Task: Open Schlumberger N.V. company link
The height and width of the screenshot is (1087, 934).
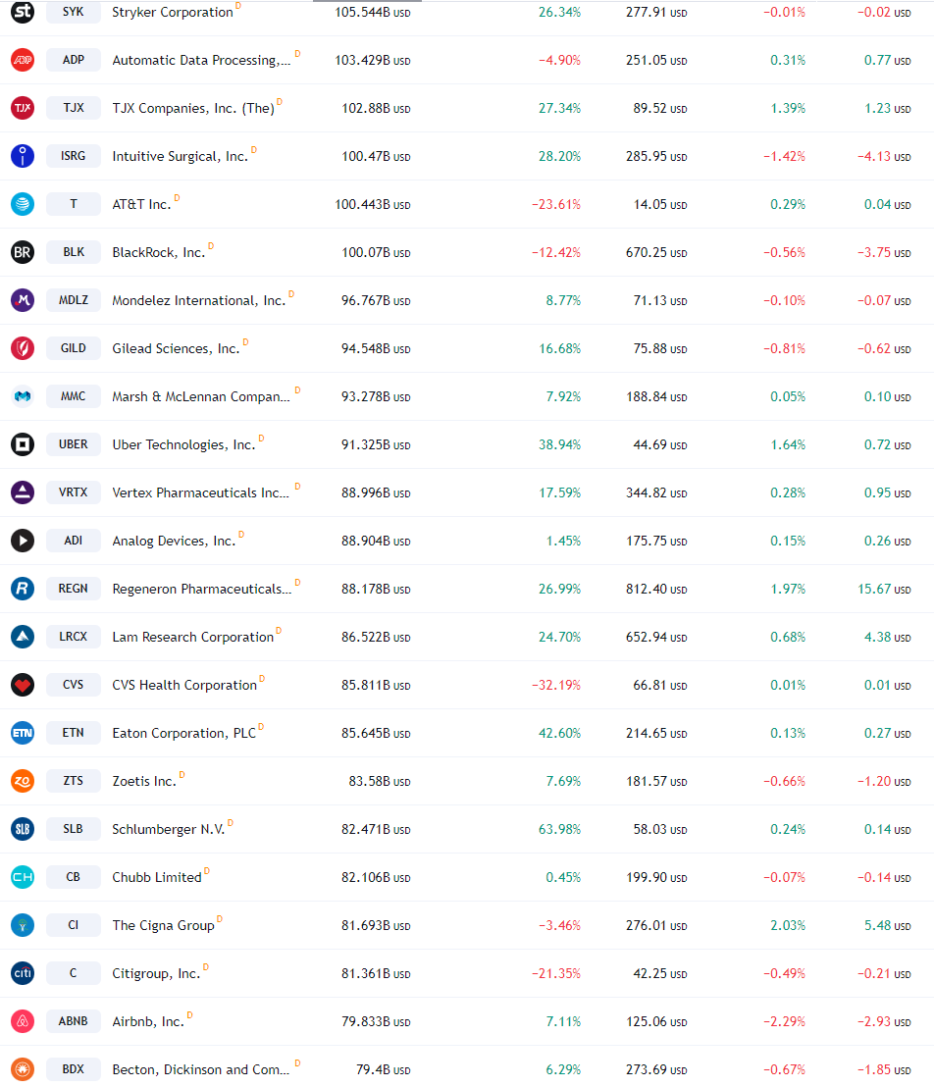Action: coord(169,830)
